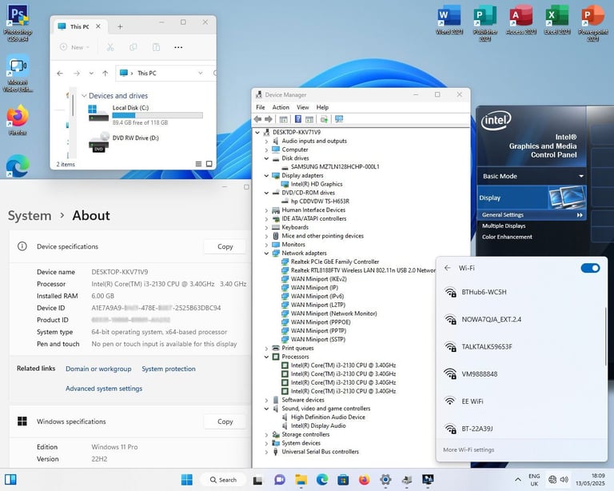The image size is (614, 491).
Task: Go up one level in File Explorer
Action: click(x=105, y=74)
